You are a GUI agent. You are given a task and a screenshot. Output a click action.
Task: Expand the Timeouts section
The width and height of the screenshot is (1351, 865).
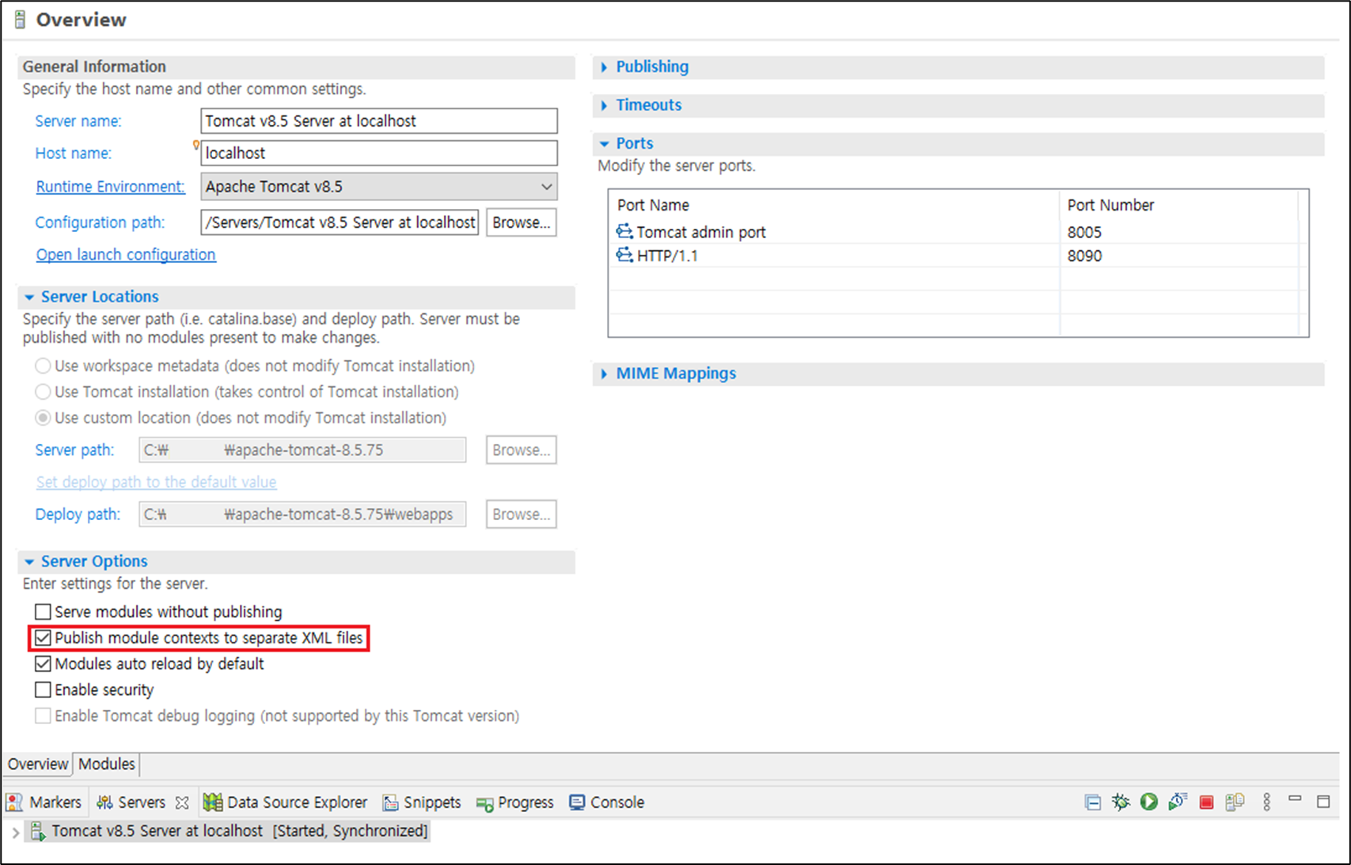coord(604,105)
